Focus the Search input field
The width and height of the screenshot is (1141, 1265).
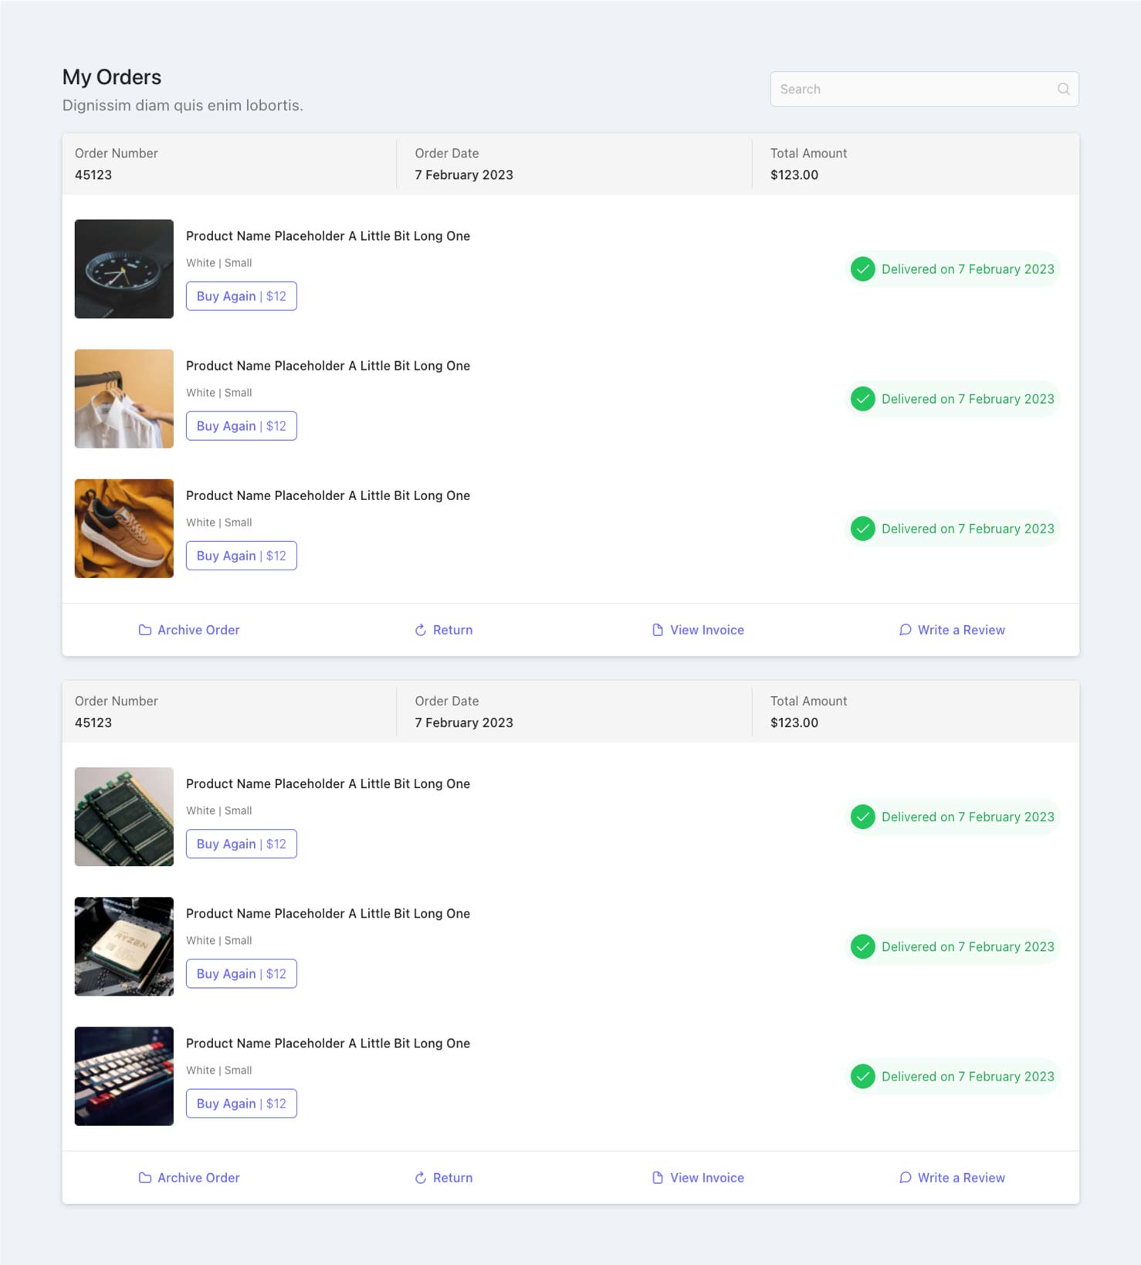[924, 89]
